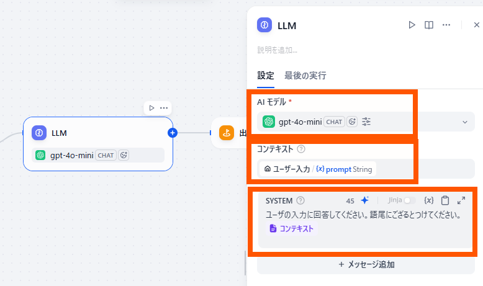
Task: Switch to the 最後の実行 tab
Action: click(305, 76)
